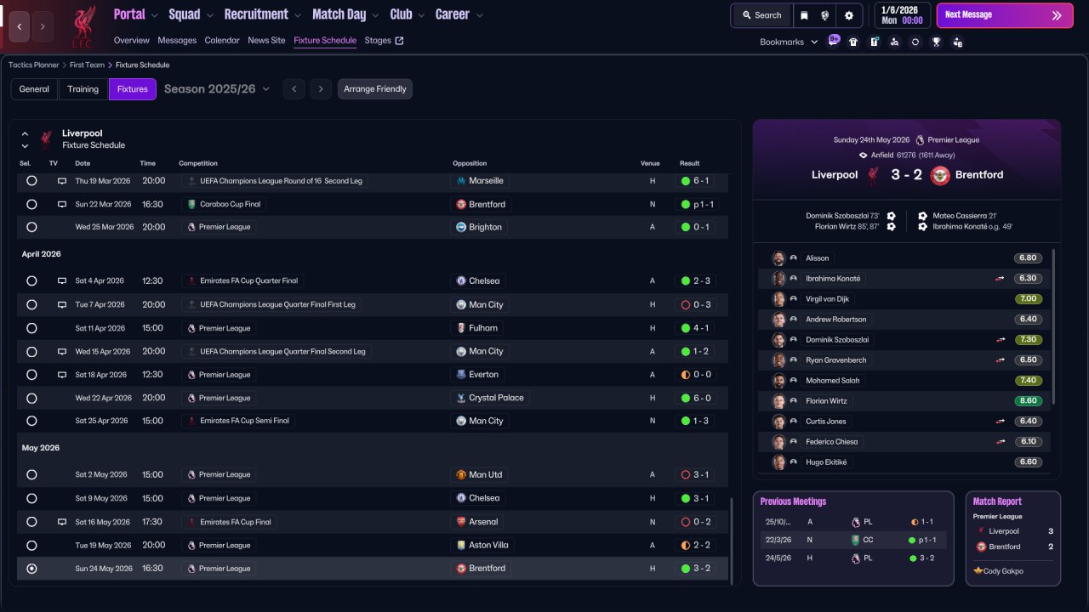
Task: Click the substitution arrow icon on Ibrahima Konaté's row
Action: click(1001, 279)
